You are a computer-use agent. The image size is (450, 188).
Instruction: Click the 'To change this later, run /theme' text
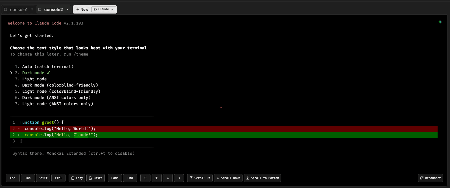49,54
